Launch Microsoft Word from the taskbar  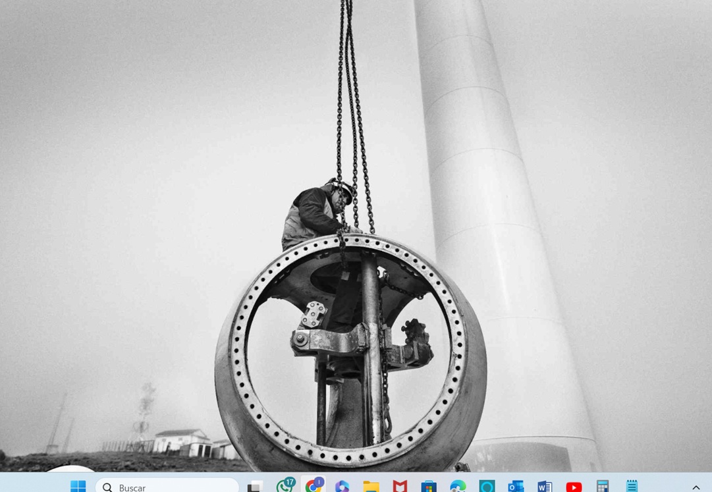tap(545, 487)
